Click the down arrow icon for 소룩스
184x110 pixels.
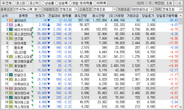(49, 25)
